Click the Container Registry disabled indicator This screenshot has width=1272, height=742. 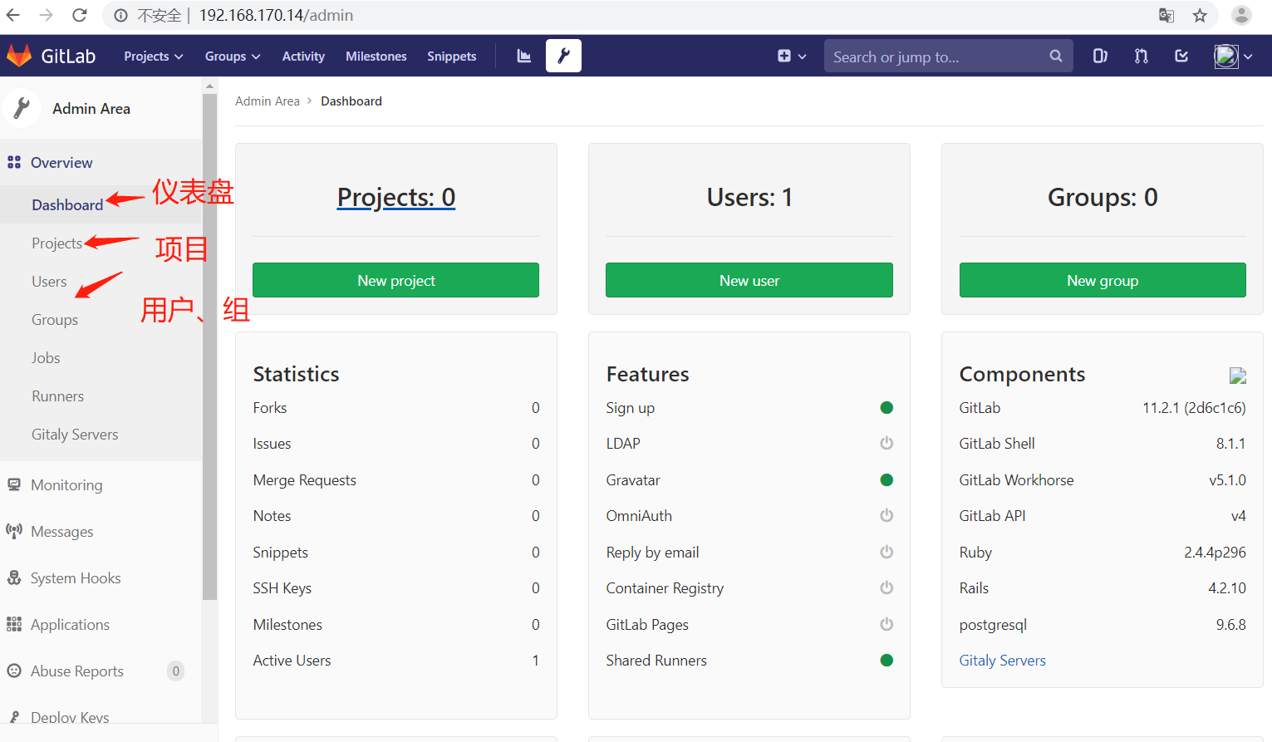[886, 587]
